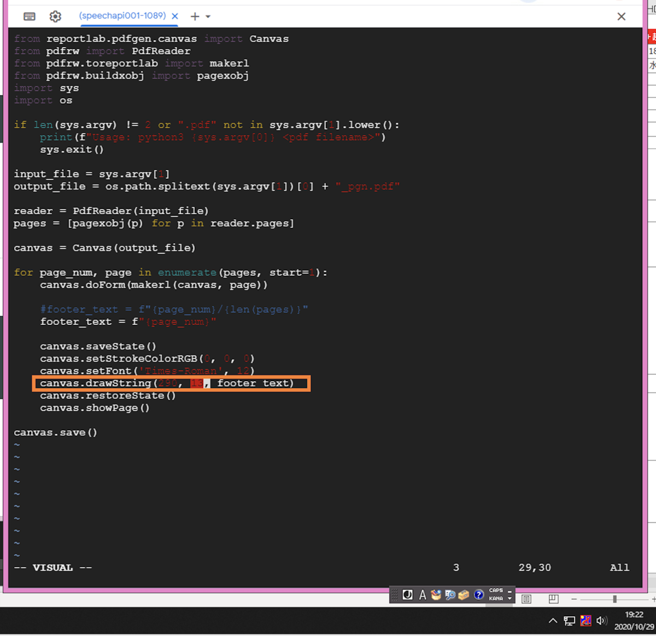The image size is (656, 636).
Task: Open the volume speaker icon in the system tray
Action: tap(602, 621)
